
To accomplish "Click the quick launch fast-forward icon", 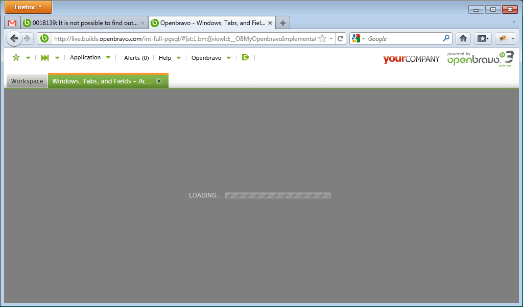I will (x=45, y=58).
